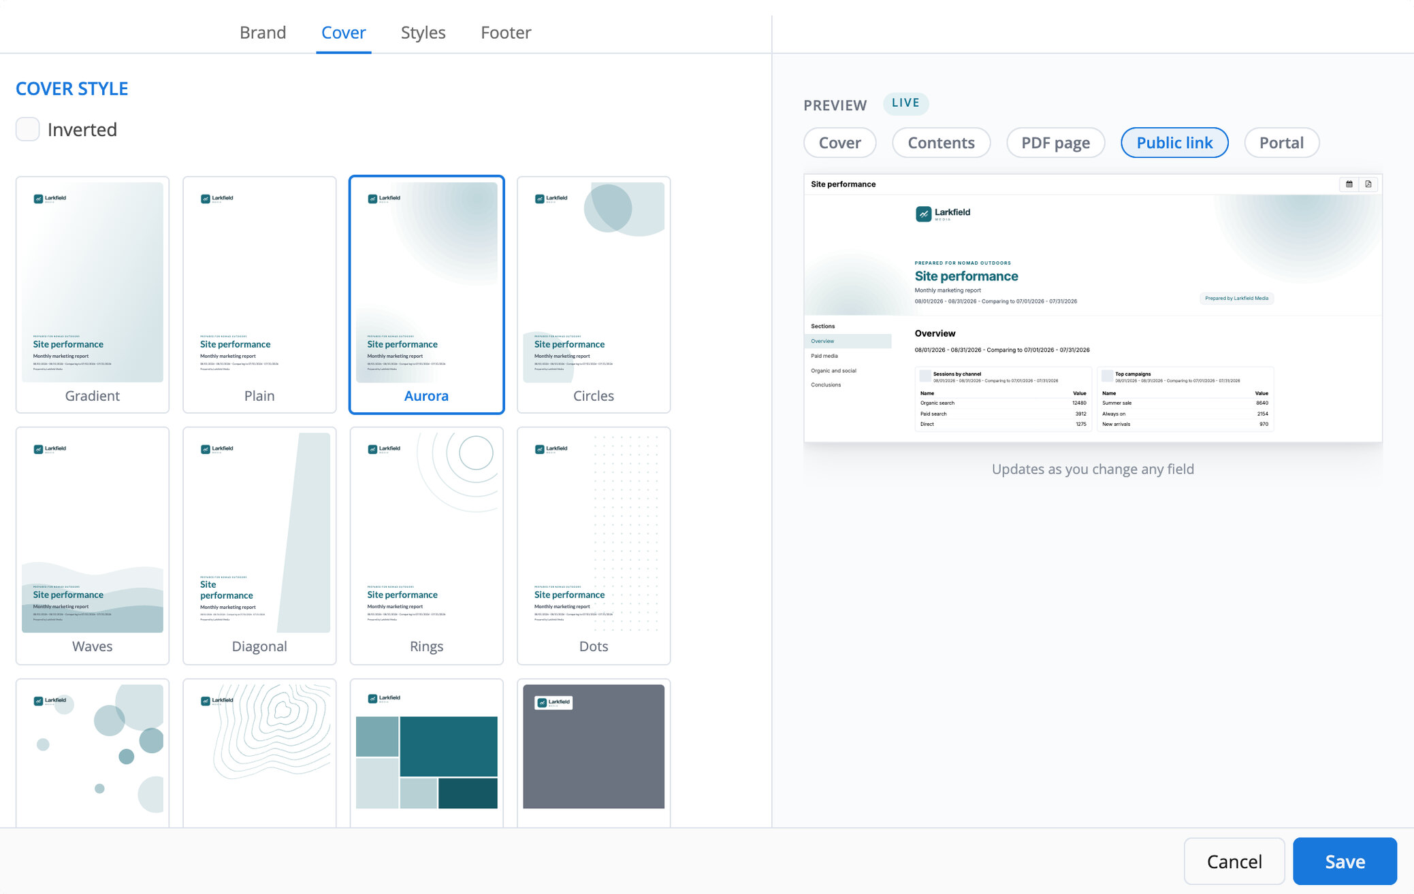This screenshot has height=894, width=1414.
Task: Show the Contents preview mode
Action: (942, 143)
